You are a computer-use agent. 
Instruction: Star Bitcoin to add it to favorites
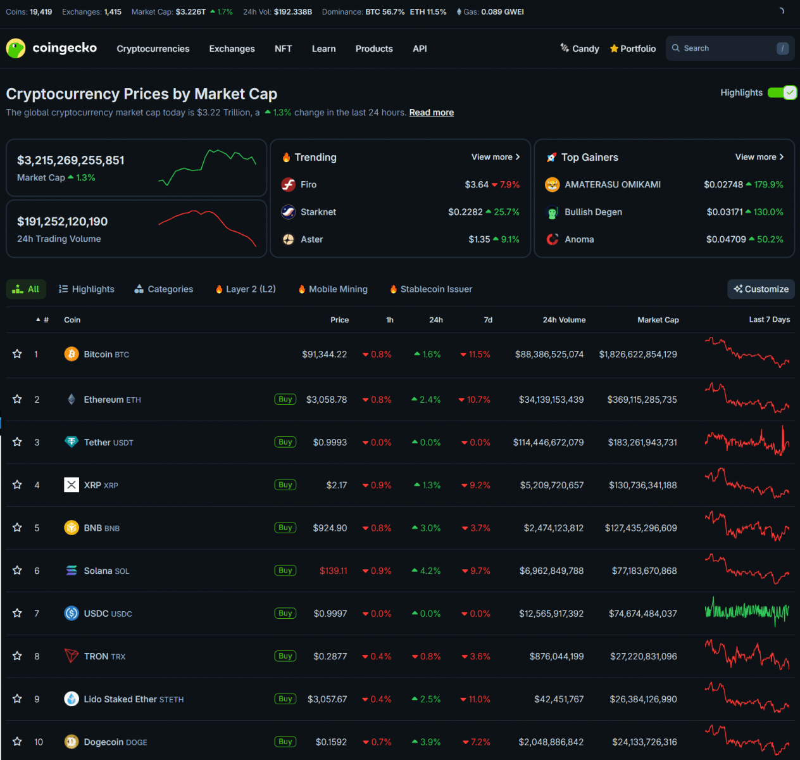16,354
